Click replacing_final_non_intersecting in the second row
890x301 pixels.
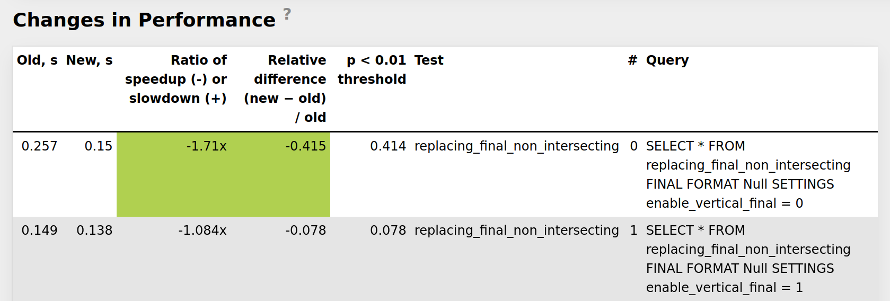[x=516, y=231]
